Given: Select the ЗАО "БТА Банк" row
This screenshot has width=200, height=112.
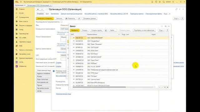Looking at the screenshot, I should coord(119,54).
